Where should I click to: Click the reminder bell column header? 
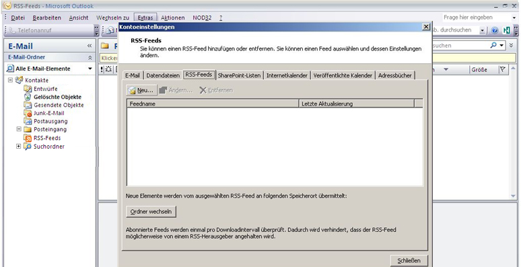point(108,69)
